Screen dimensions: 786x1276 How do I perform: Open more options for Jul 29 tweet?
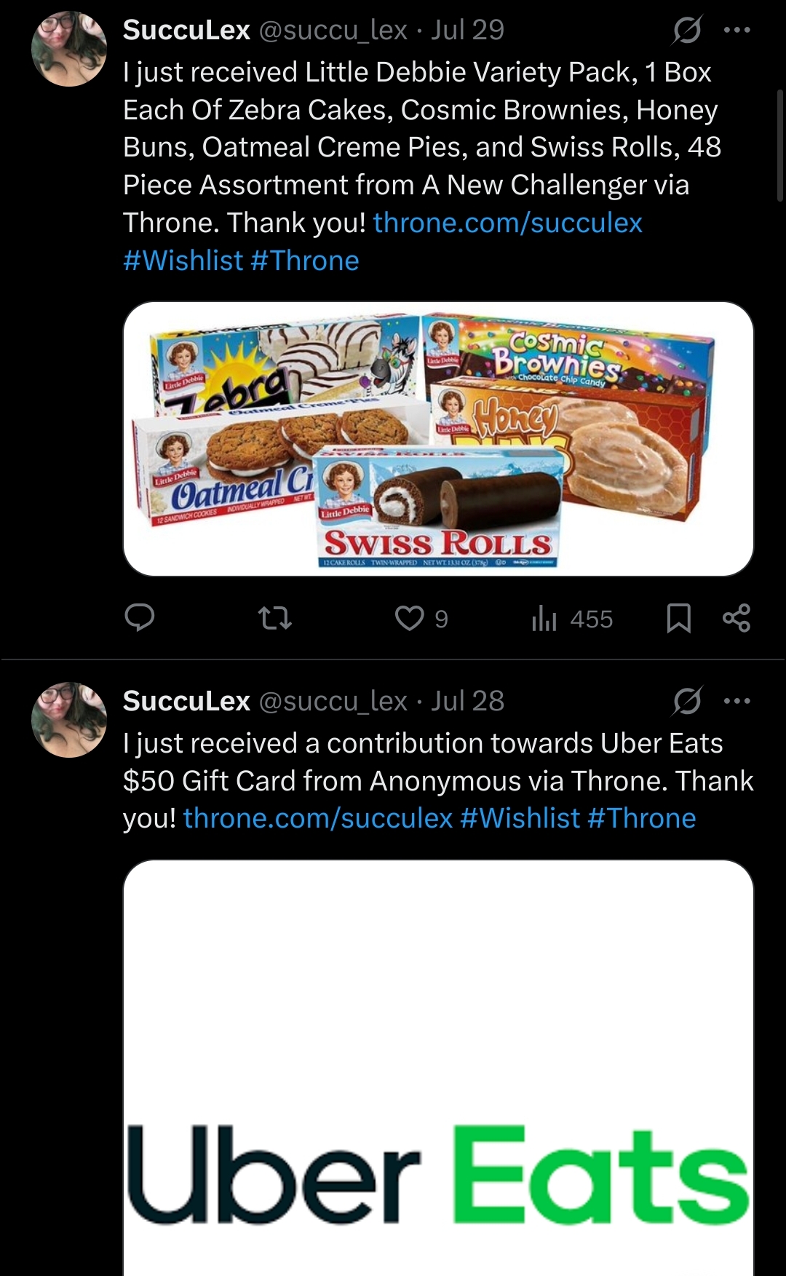(737, 30)
